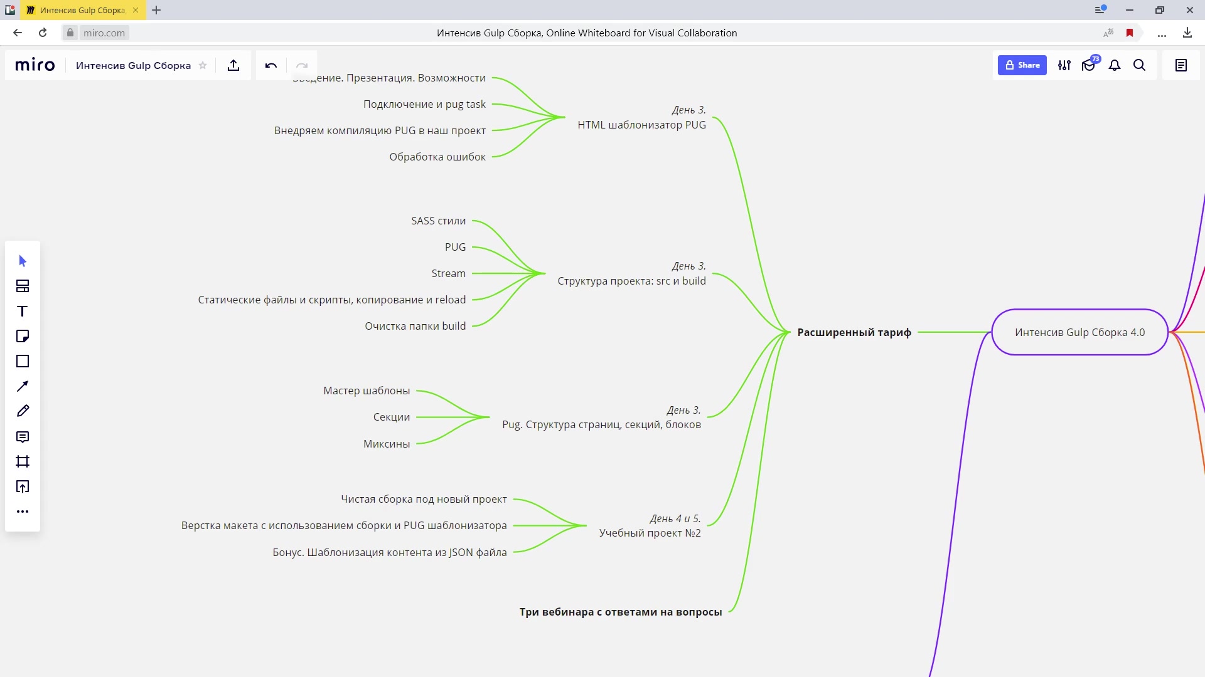The height and width of the screenshot is (677, 1205).
Task: Select the Обработка ошибок node
Action: coord(437,157)
